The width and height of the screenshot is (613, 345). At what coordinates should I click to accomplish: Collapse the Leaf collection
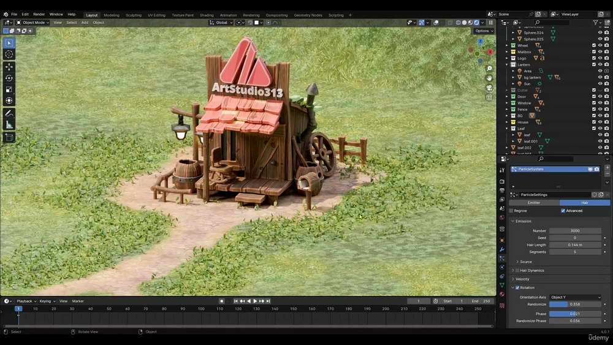coord(507,129)
